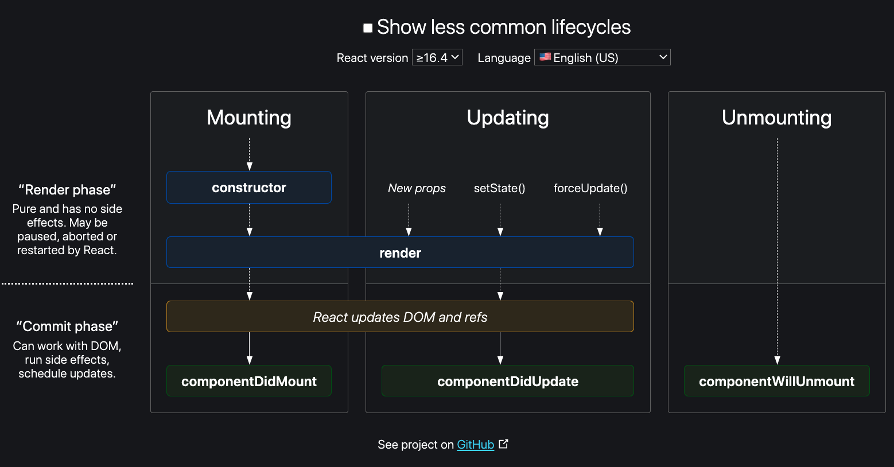Image resolution: width=894 pixels, height=467 pixels.
Task: Open the GitHub project link
Action: (476, 445)
